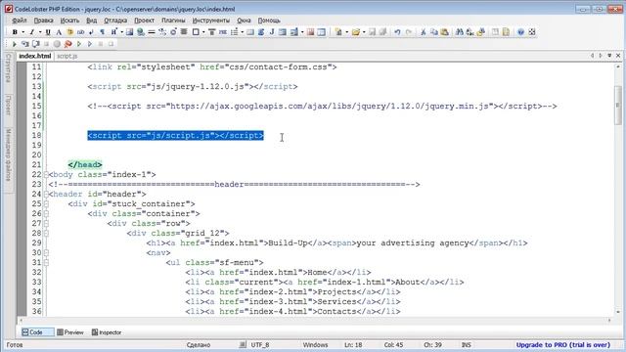This screenshot has height=352, width=626.
Task: Close the current document tab with X
Action: pos(618,56)
